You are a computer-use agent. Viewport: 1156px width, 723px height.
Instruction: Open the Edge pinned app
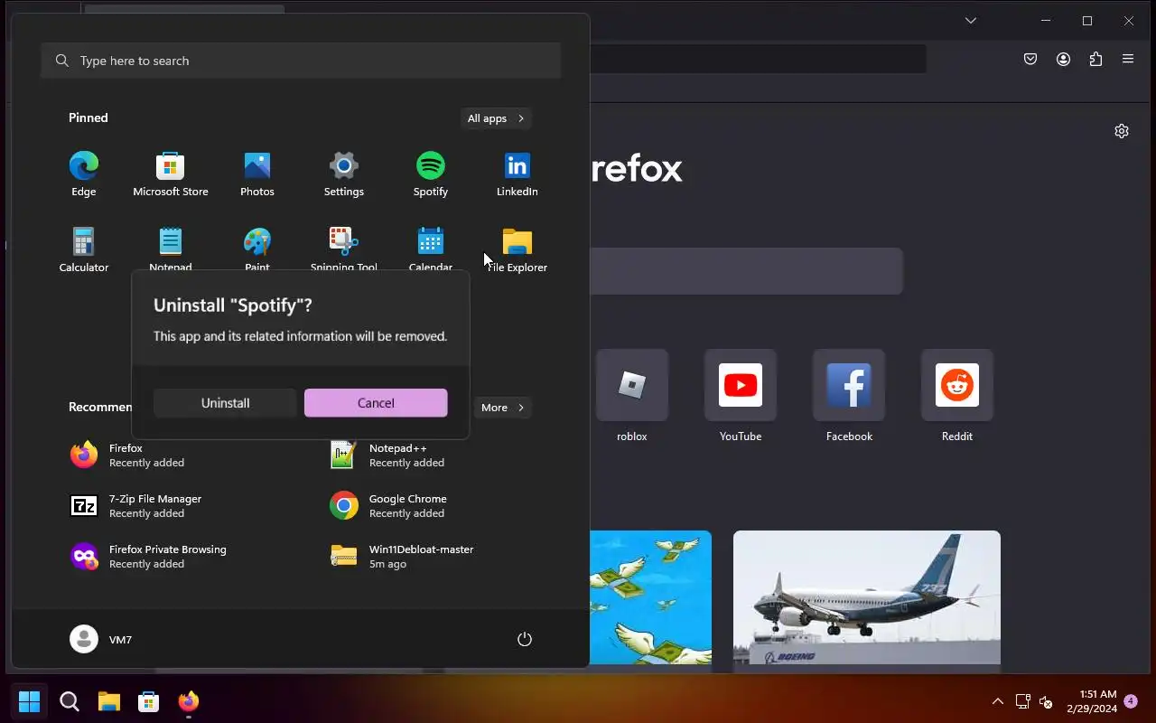pyautogui.click(x=84, y=174)
